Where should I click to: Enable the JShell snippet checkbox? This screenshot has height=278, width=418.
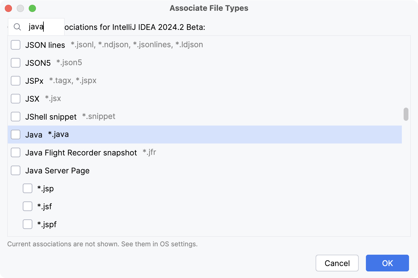16,117
